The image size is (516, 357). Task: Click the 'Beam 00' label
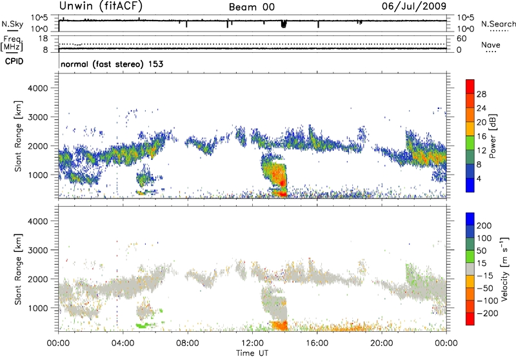tap(252, 7)
